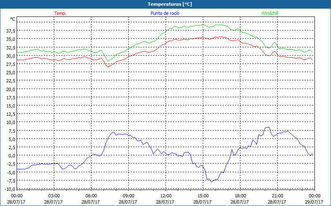Click the 03:00 time axis label

(x=54, y=196)
